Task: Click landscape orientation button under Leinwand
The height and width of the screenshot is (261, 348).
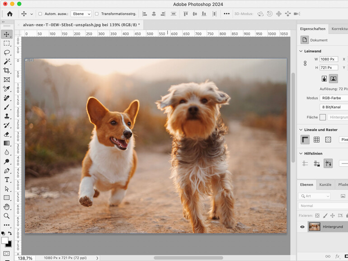Action: (333, 79)
